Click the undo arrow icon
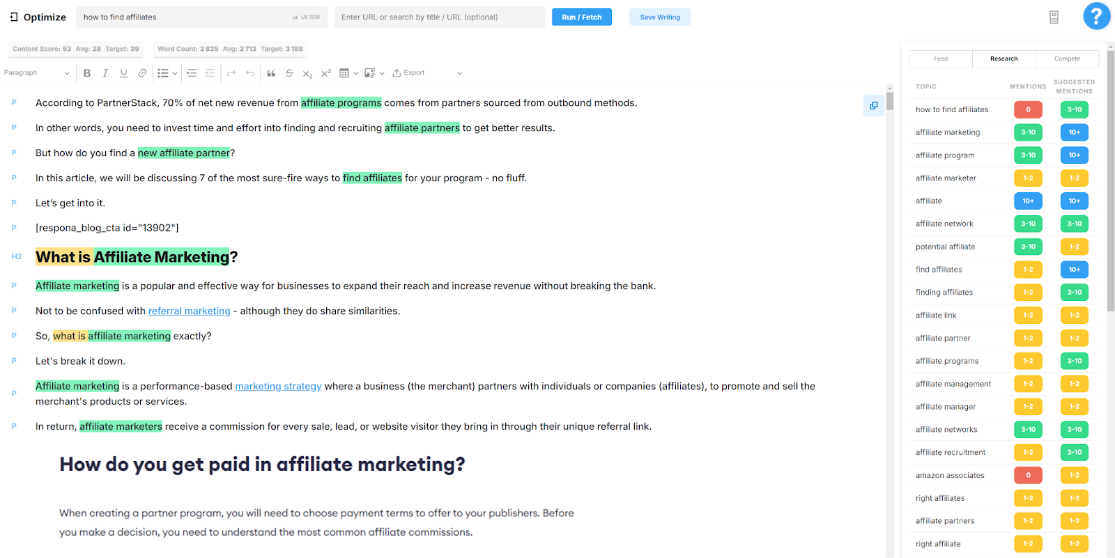The width and height of the screenshot is (1115, 558). click(249, 73)
